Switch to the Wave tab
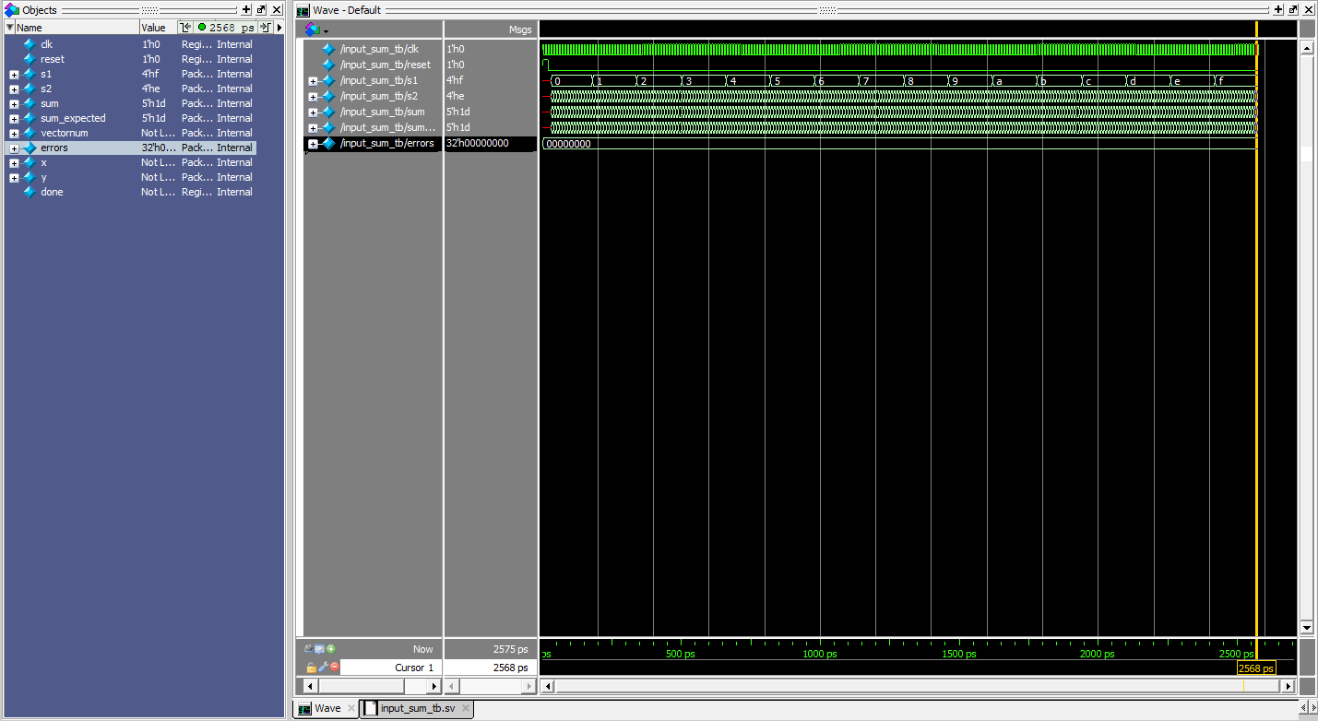 click(327, 708)
